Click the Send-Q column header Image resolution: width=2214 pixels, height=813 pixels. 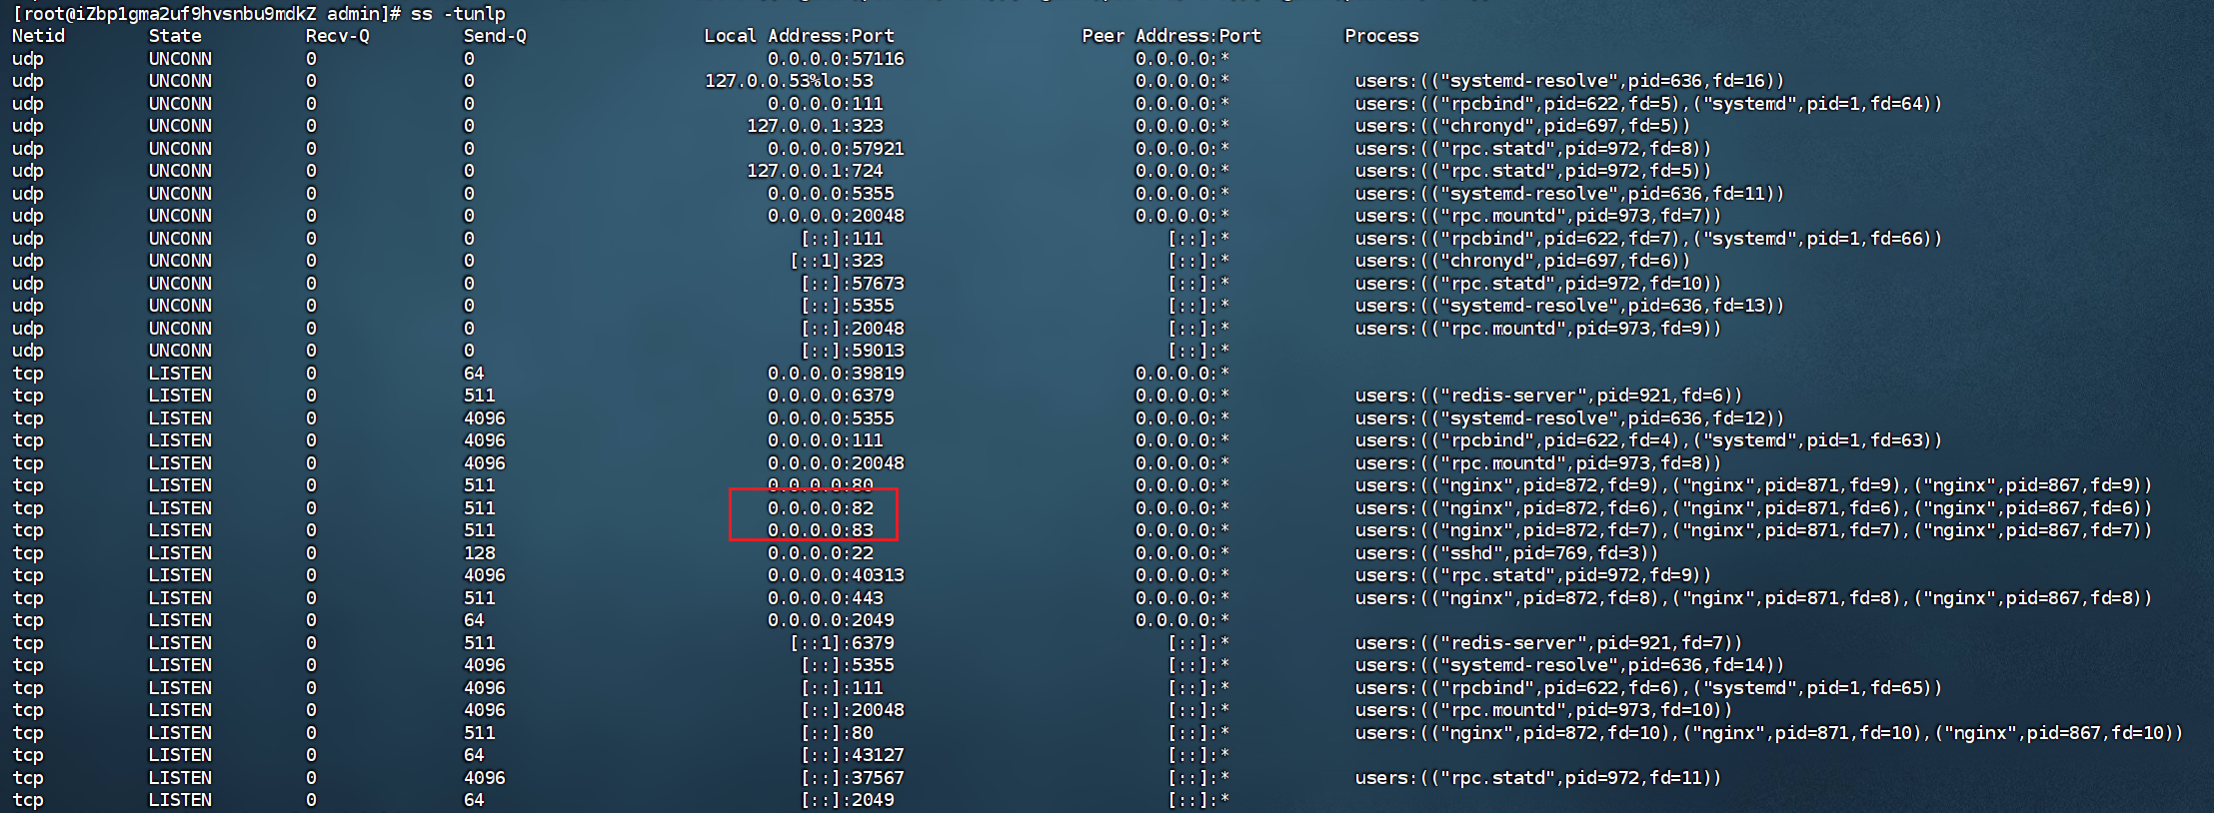[495, 36]
